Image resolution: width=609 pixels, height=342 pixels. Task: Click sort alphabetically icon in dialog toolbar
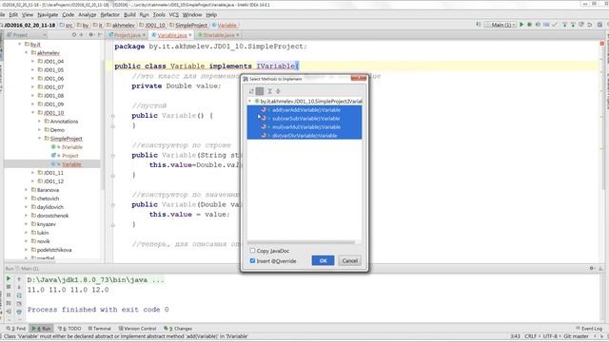coord(251,91)
